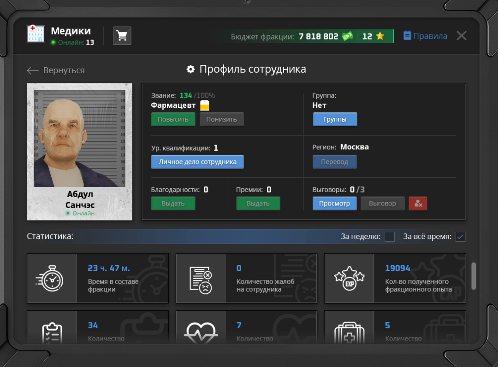Click Просмотр to view reprimands
Screen dimensions: 498x367
334,204
